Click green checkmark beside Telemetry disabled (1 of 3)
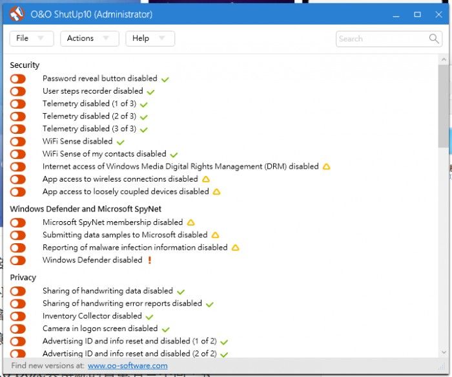The image size is (452, 377). [144, 105]
